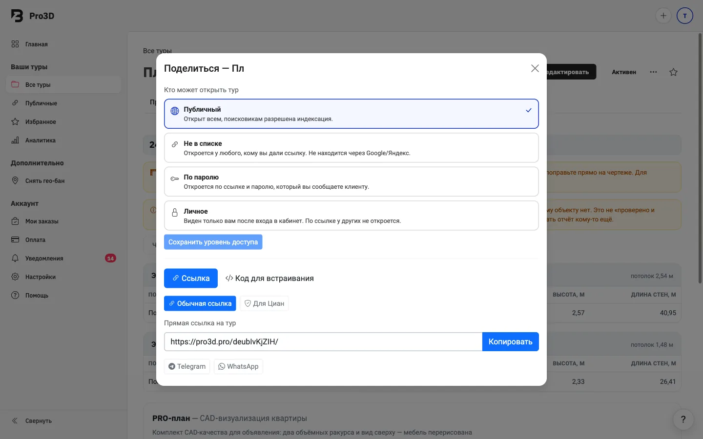Click the plus icon in top bar
This screenshot has width=703, height=439.
[x=663, y=16]
